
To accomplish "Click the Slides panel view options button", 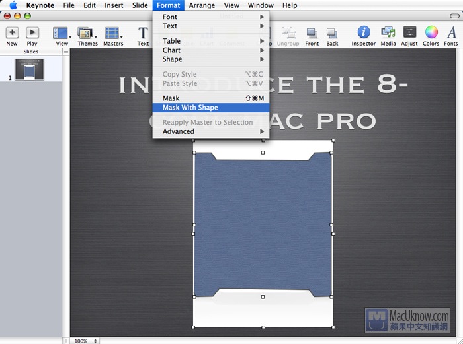I will 66,52.
